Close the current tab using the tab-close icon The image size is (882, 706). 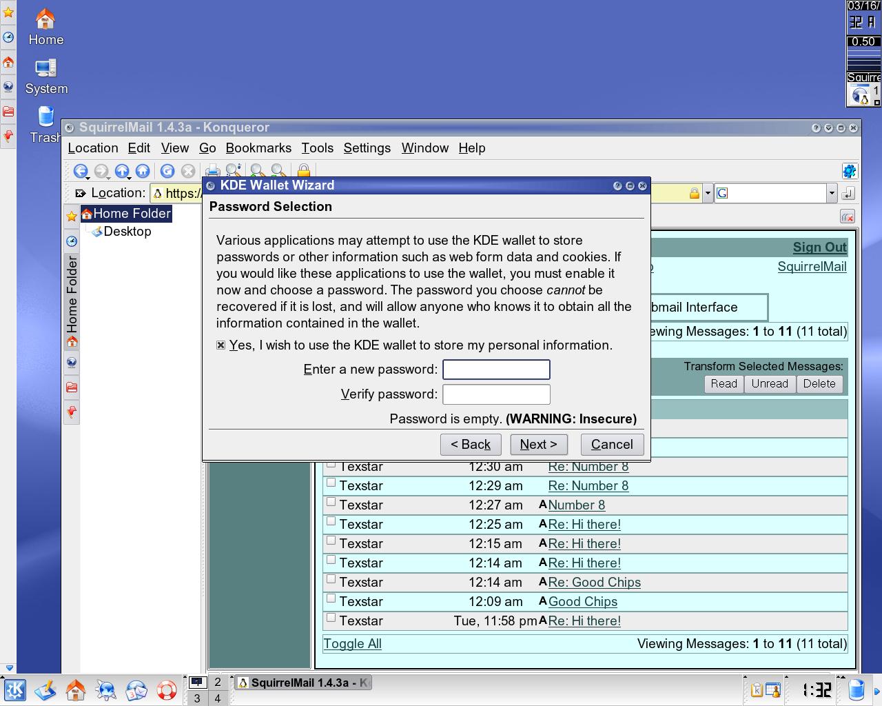pos(848,216)
